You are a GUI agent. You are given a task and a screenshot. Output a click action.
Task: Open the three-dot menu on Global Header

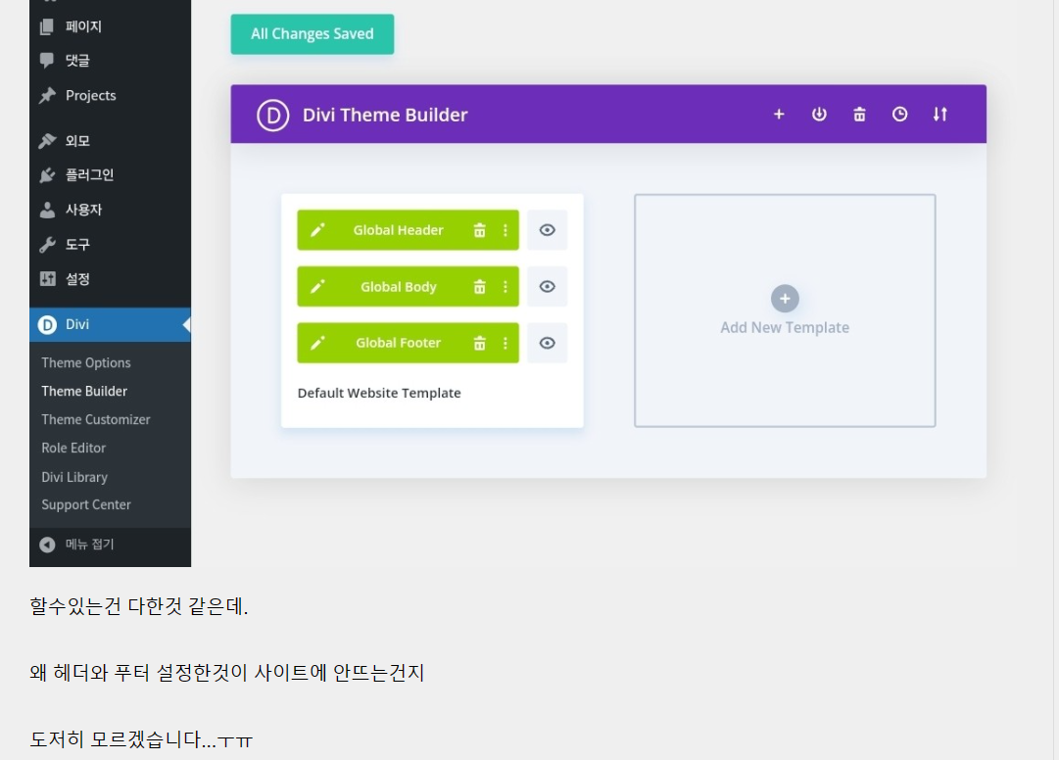[505, 229]
